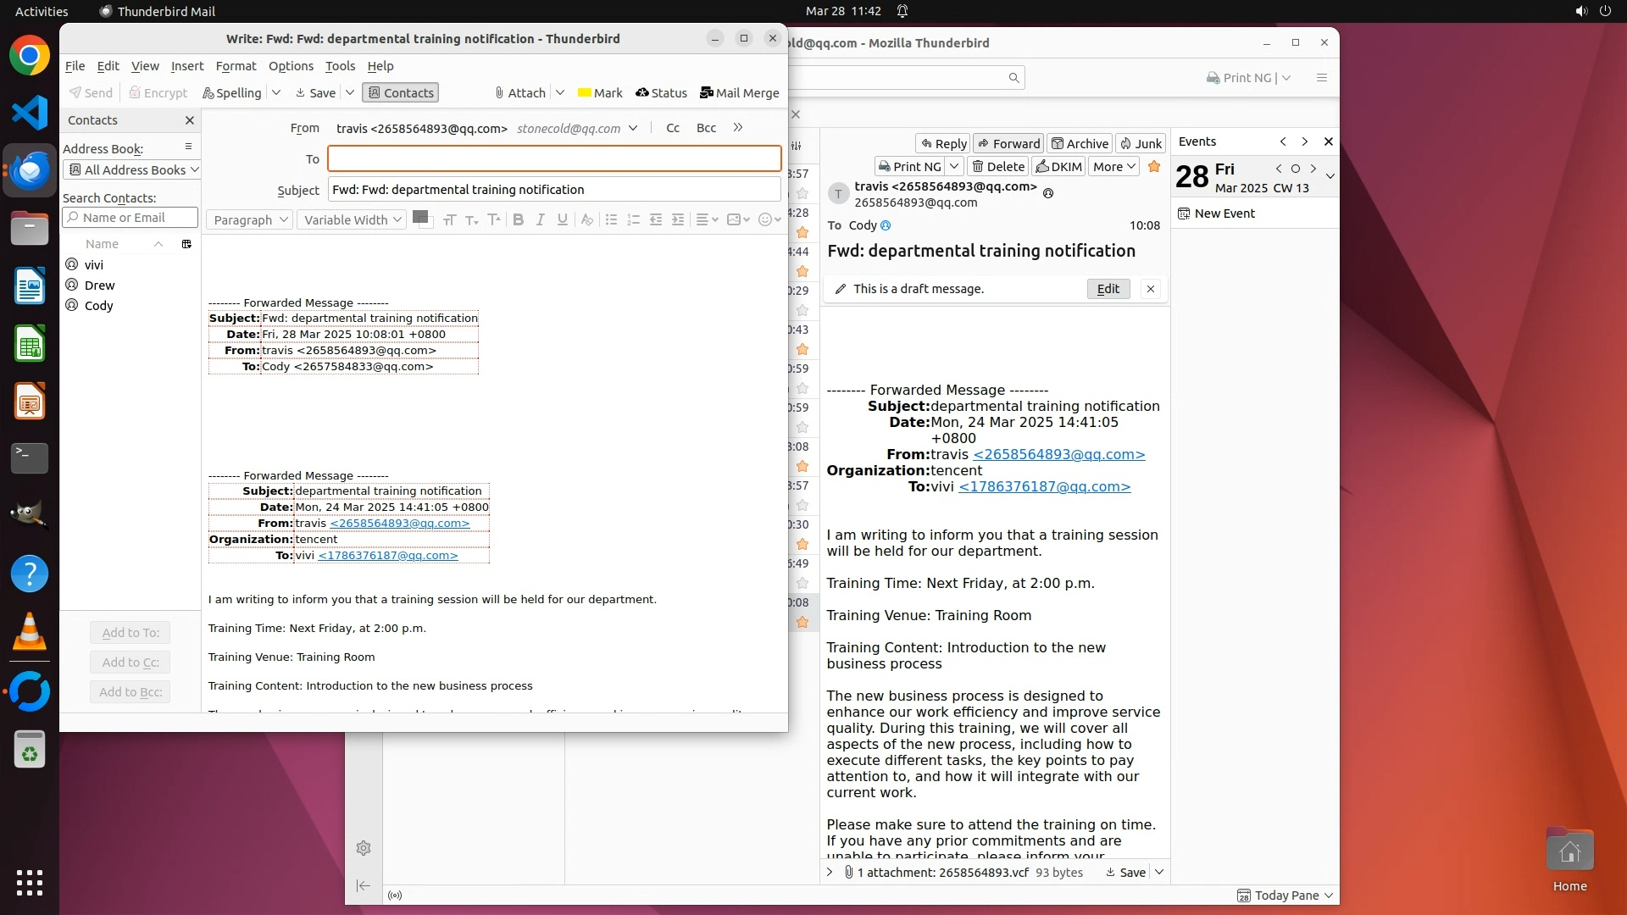Screen dimensions: 1627x915
Task: Open the emoticon insert menu
Action: [769, 219]
